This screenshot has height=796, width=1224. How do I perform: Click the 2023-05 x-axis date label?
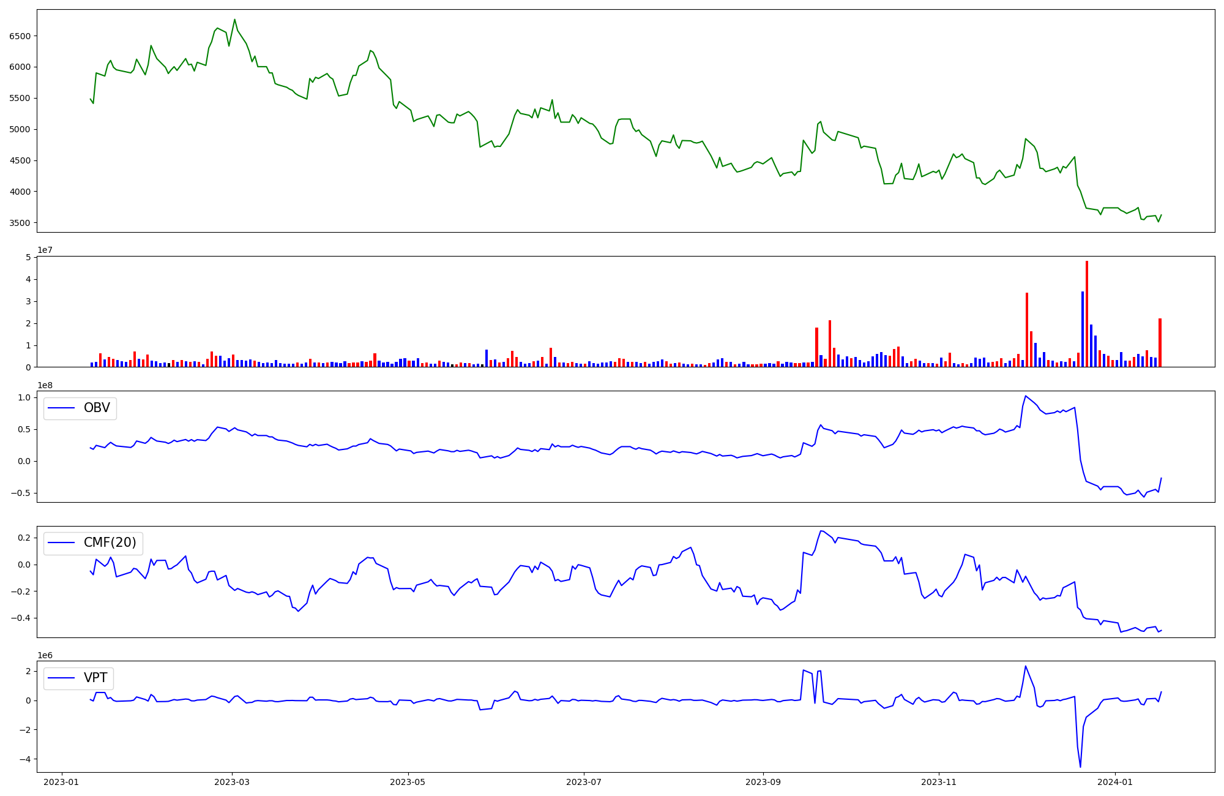pos(408,782)
